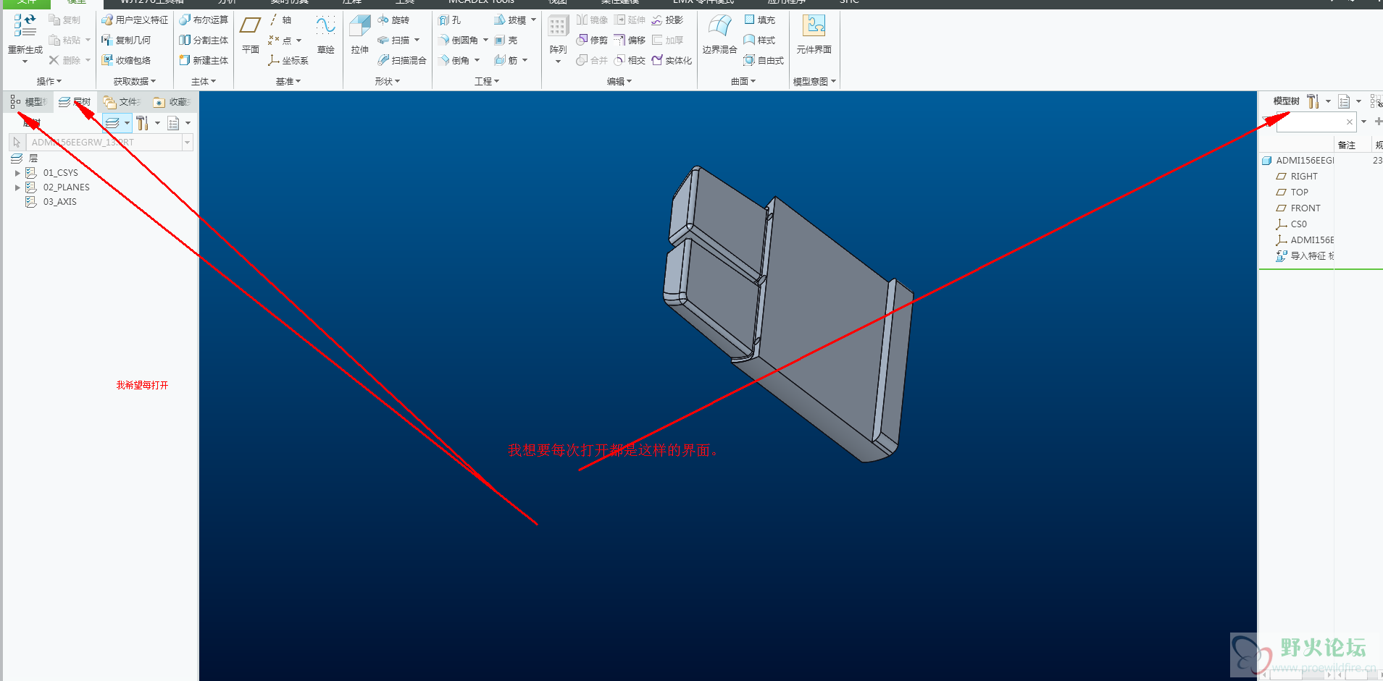This screenshot has width=1383, height=681.
Task: Expand the 01_CSYS layer node
Action: [x=17, y=173]
